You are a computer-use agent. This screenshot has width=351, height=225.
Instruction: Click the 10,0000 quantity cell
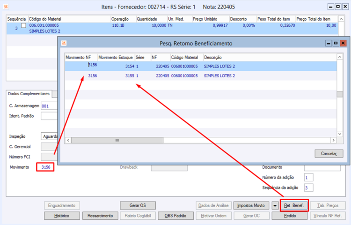point(159,25)
